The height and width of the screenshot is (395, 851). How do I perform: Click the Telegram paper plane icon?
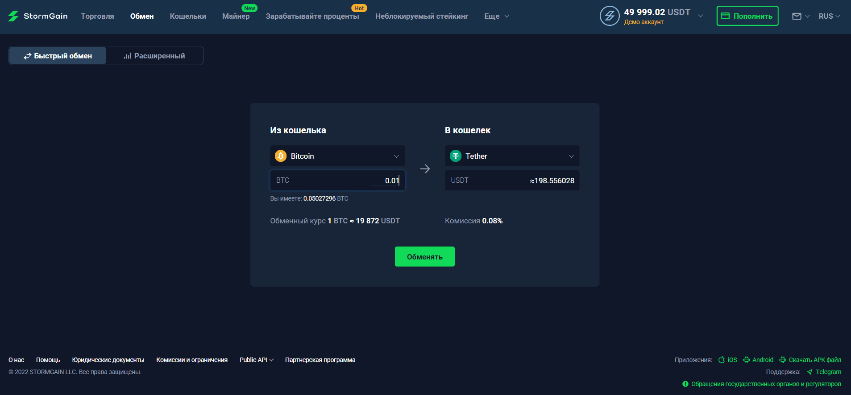coord(809,372)
